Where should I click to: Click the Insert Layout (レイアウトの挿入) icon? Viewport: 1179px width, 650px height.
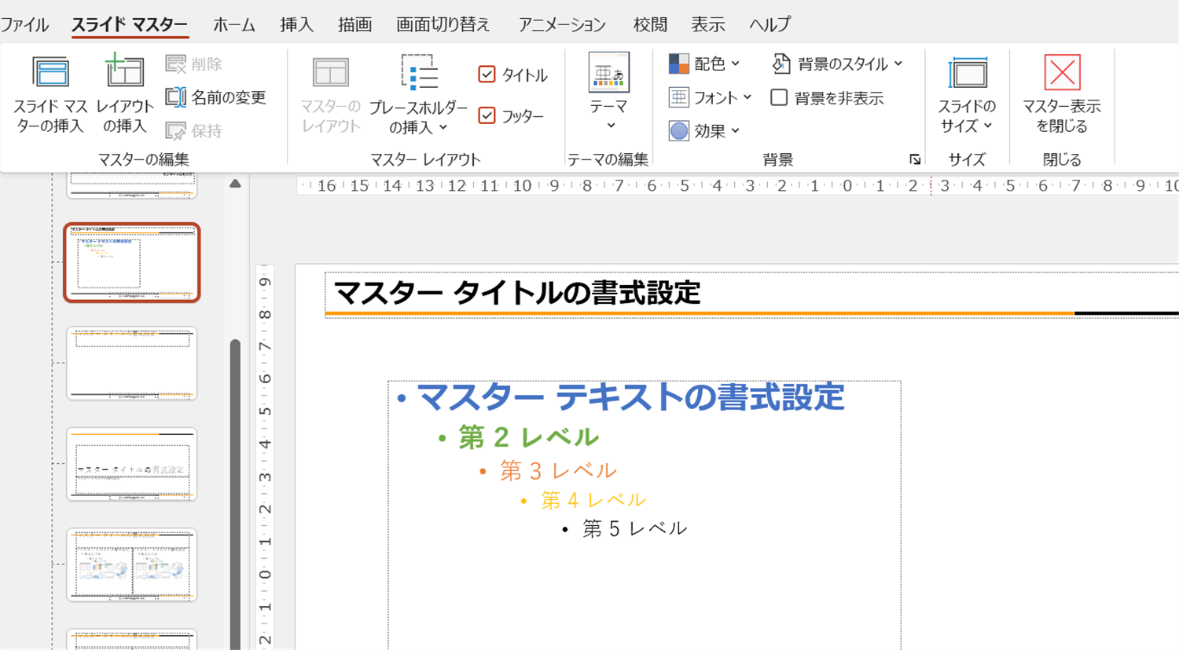[x=124, y=75]
